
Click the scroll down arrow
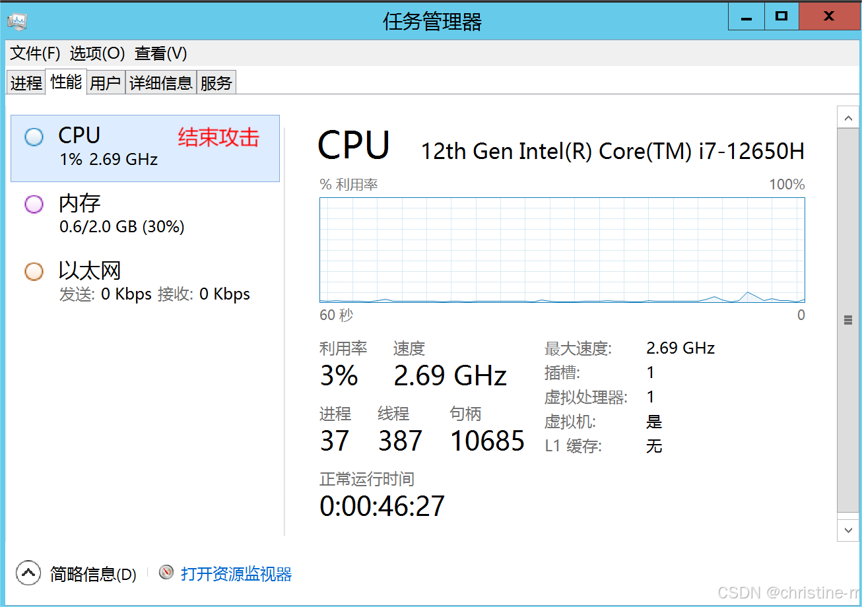tap(847, 529)
